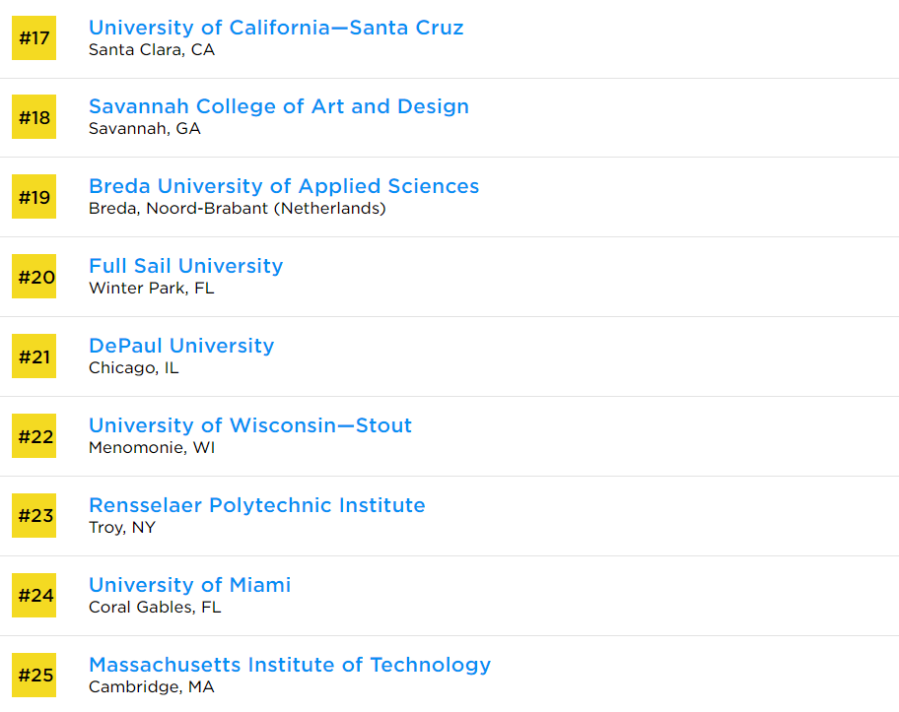Click the Breda, Noord-Brabant (Netherlands) location text

click(x=238, y=208)
